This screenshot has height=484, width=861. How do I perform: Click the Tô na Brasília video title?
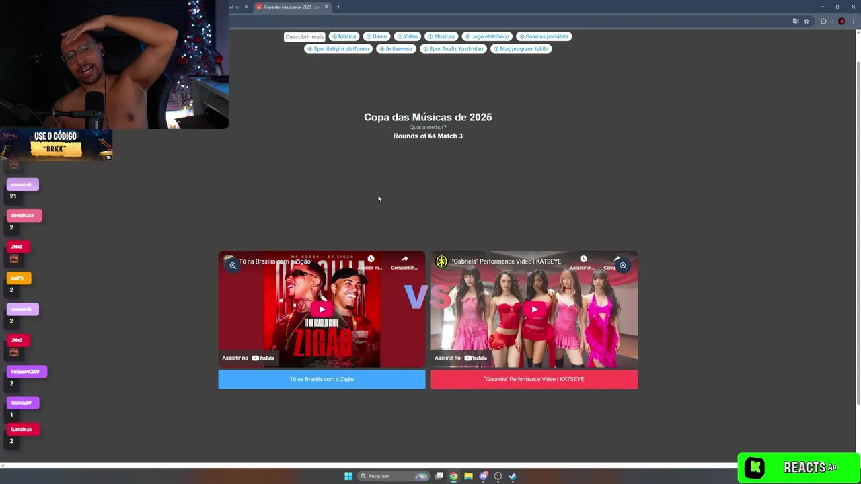pos(274,261)
